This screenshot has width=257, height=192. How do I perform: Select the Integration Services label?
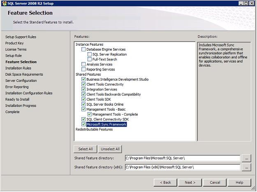[102, 89]
